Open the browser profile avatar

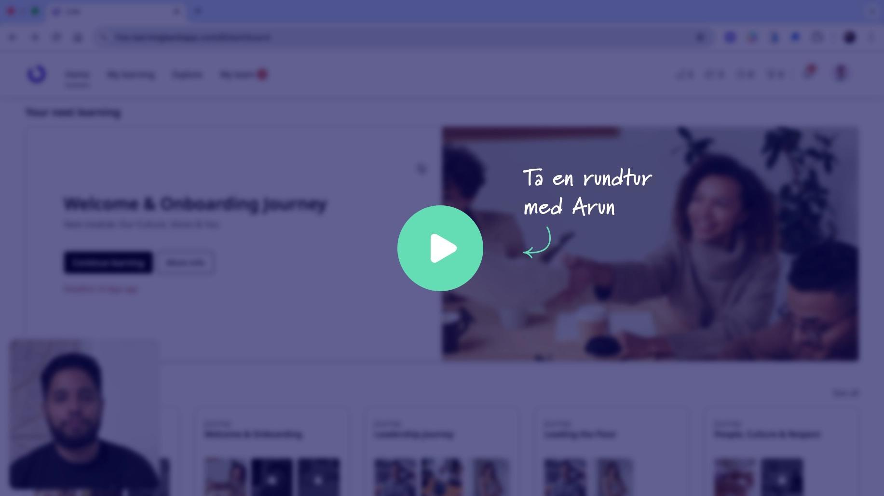(x=850, y=37)
